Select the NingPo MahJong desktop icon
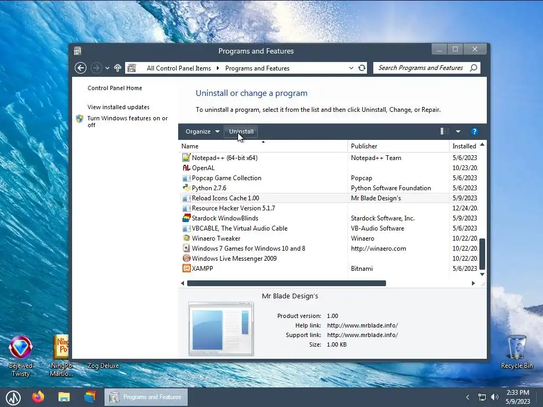This screenshot has height=407, width=543. point(62,356)
